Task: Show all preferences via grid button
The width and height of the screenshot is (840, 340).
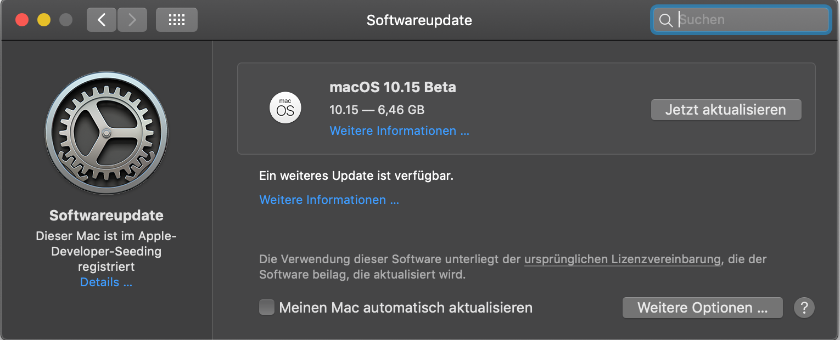Action: (176, 20)
